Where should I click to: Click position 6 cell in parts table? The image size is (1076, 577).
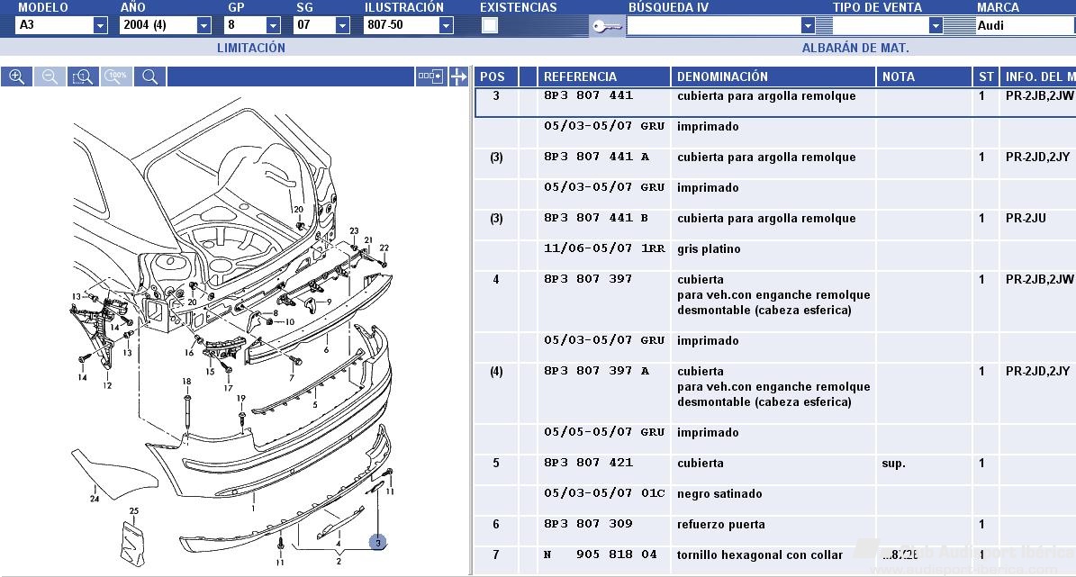[495, 524]
